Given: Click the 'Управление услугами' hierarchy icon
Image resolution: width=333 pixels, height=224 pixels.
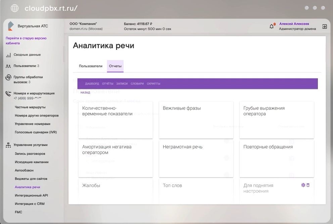Looking at the screenshot, I should pos(8,145).
